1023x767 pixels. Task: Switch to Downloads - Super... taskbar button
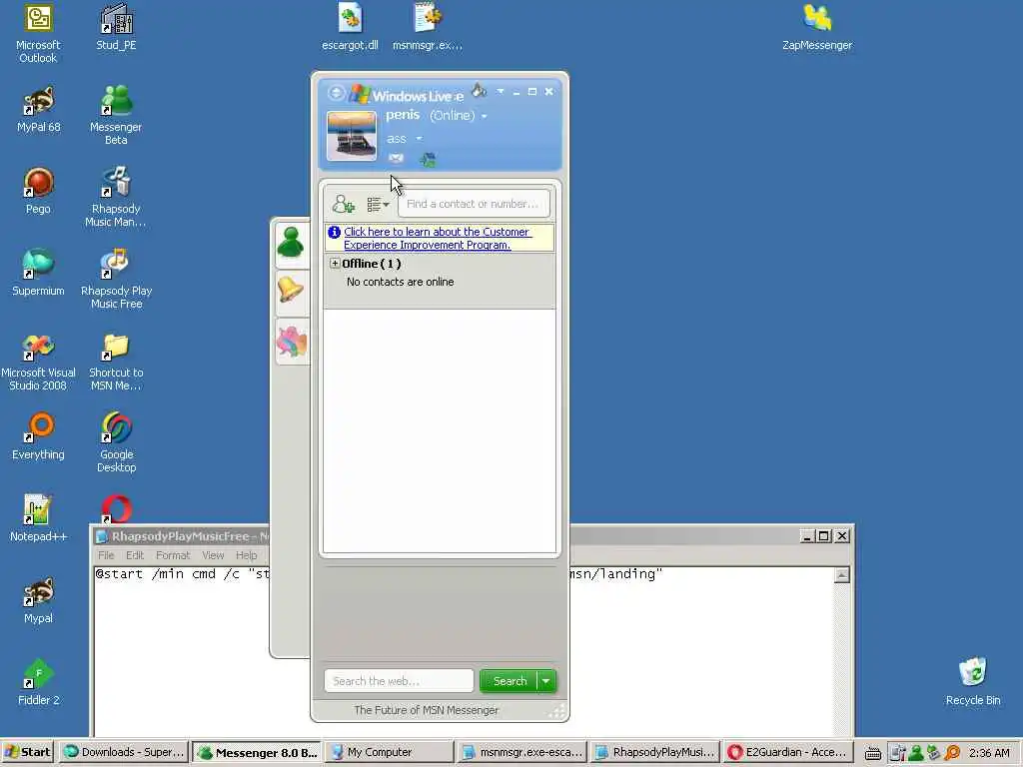point(124,752)
